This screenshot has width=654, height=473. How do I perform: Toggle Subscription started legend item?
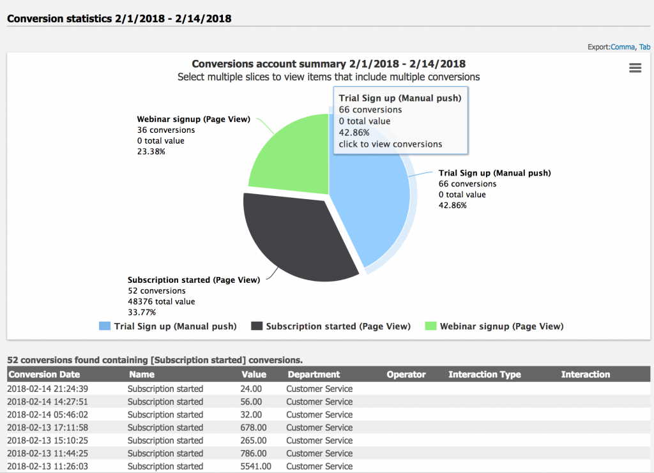[x=338, y=326]
